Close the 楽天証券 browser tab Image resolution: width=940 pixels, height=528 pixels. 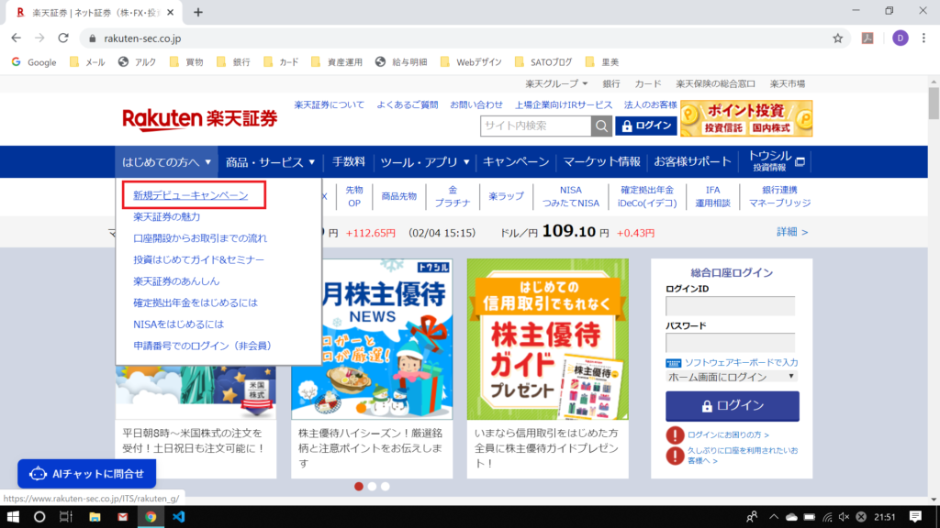(x=170, y=12)
